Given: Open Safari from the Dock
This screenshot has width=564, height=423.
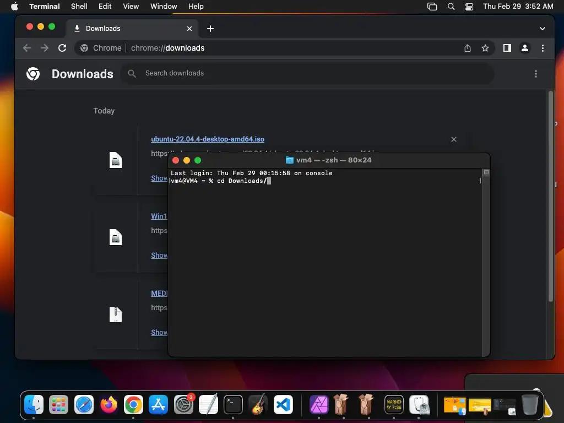Looking at the screenshot, I should click(84, 405).
